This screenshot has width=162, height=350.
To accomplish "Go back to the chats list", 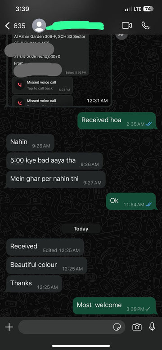I will pos(7,26).
